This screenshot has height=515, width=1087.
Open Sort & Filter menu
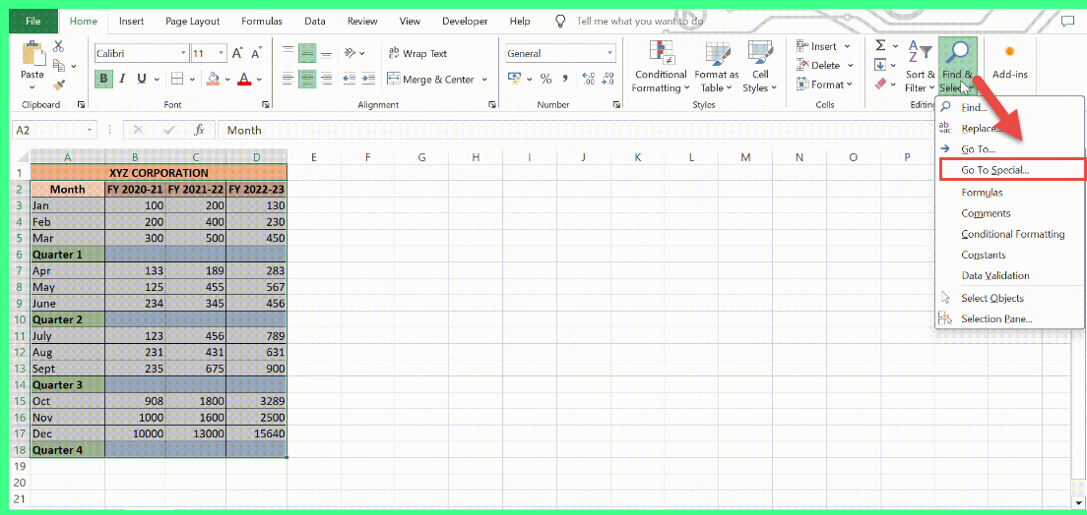pyautogui.click(x=920, y=67)
